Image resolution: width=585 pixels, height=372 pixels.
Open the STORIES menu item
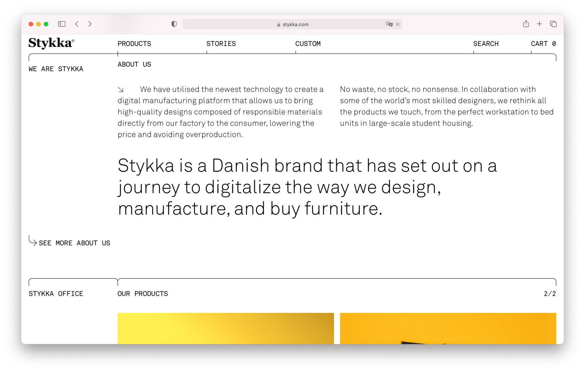coord(221,44)
